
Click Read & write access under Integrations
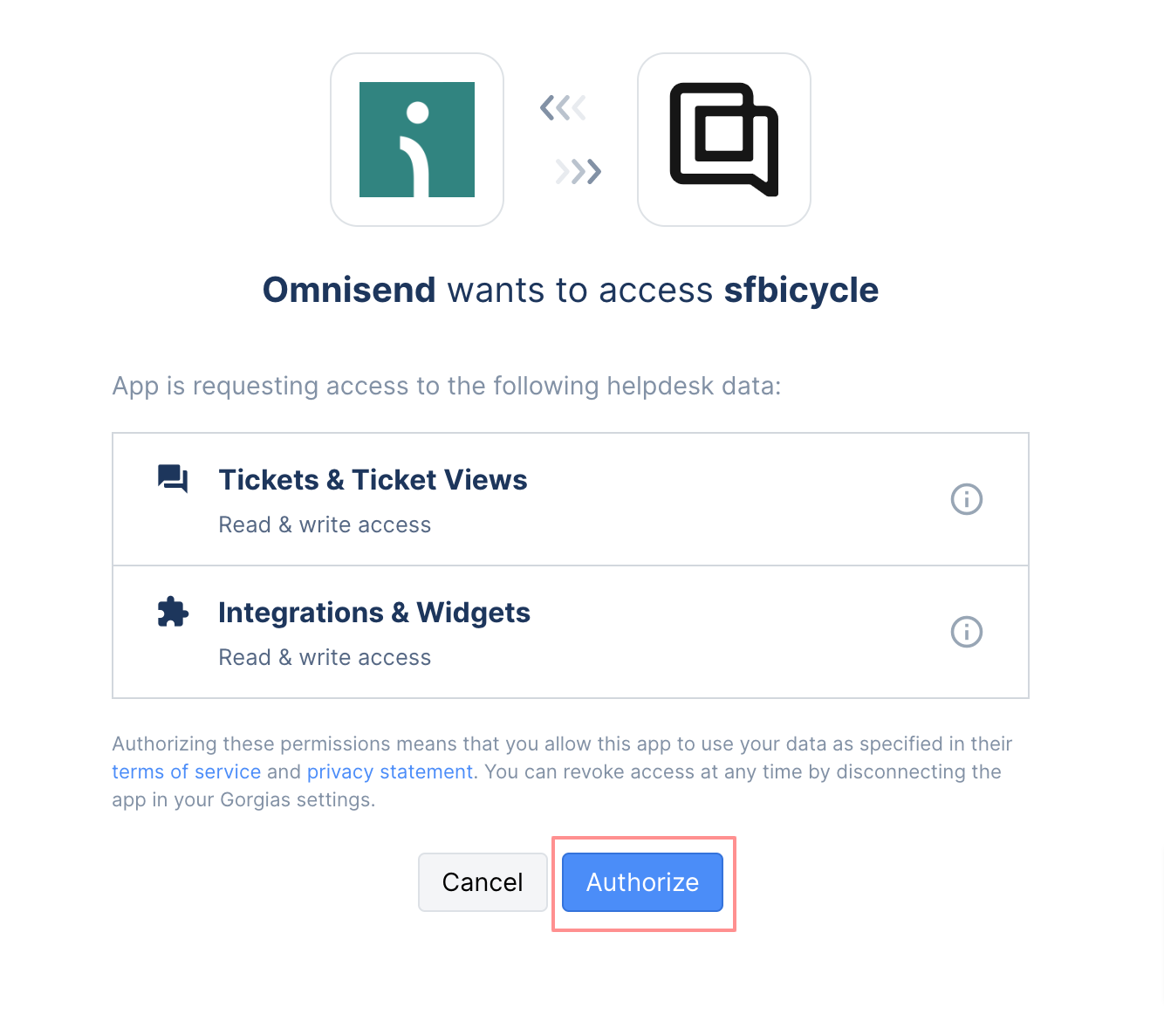(325, 657)
